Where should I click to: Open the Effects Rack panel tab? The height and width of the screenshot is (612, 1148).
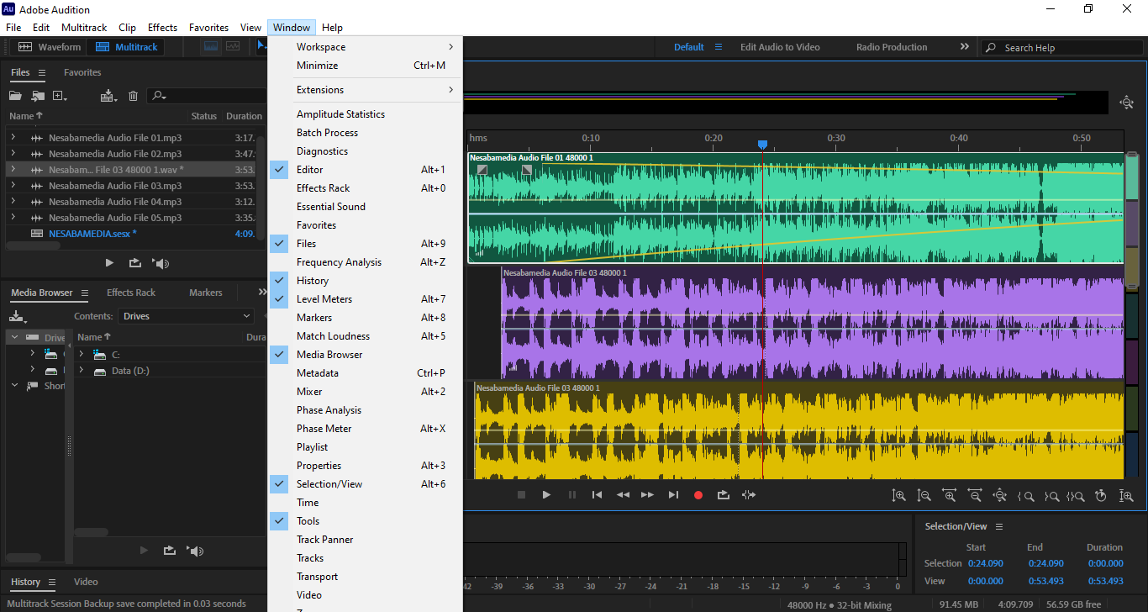pos(131,293)
